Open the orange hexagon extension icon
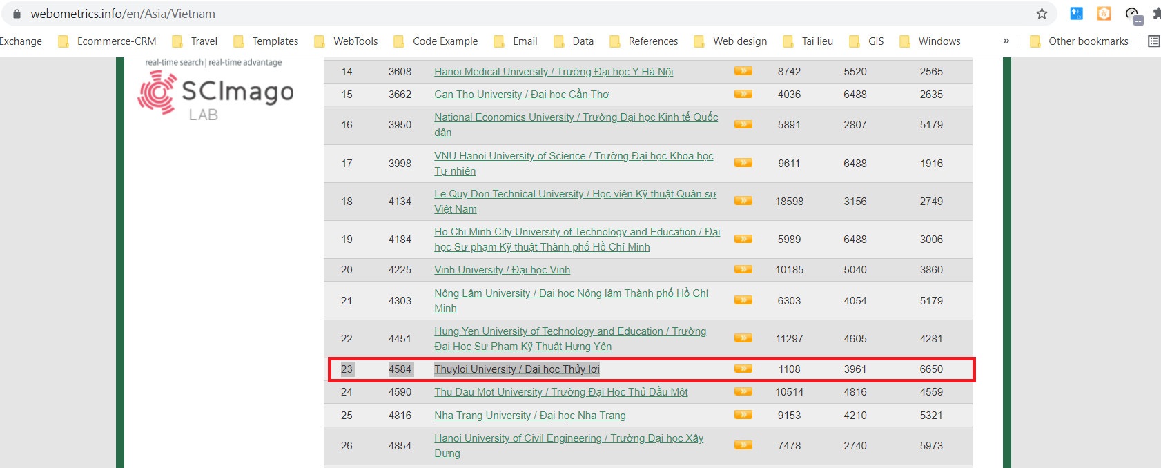Image resolution: width=1161 pixels, height=468 pixels. [x=1104, y=14]
